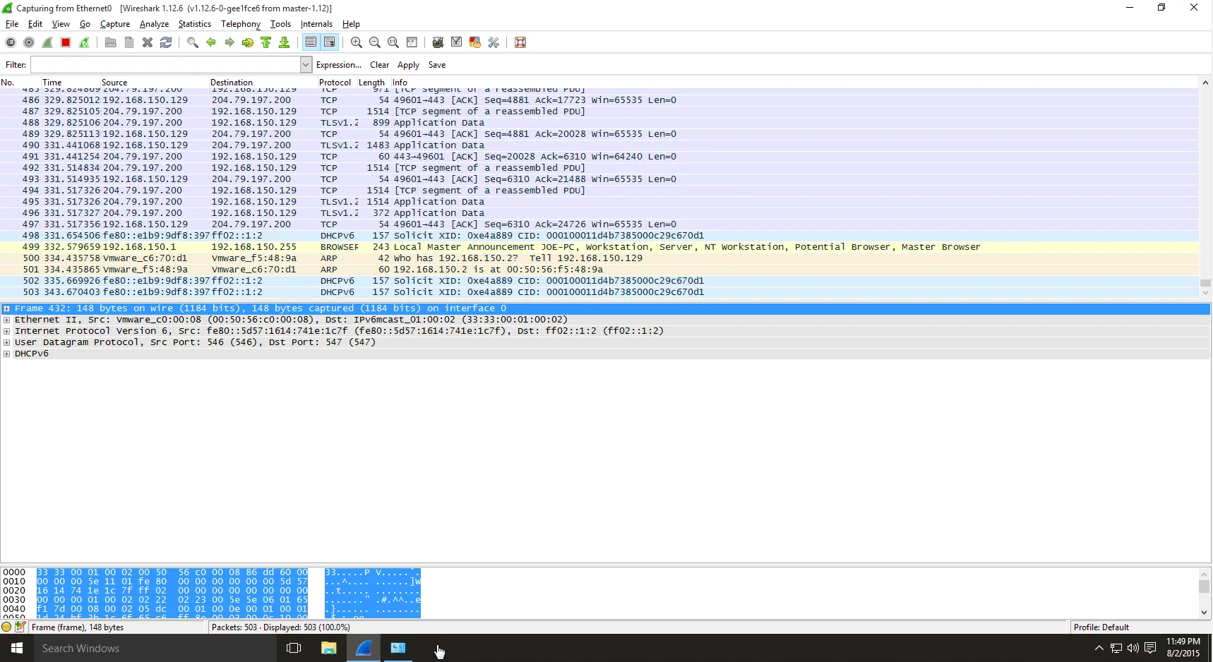Viewport: 1213px width, 662px height.
Task: Open the File menu
Action: [12, 24]
